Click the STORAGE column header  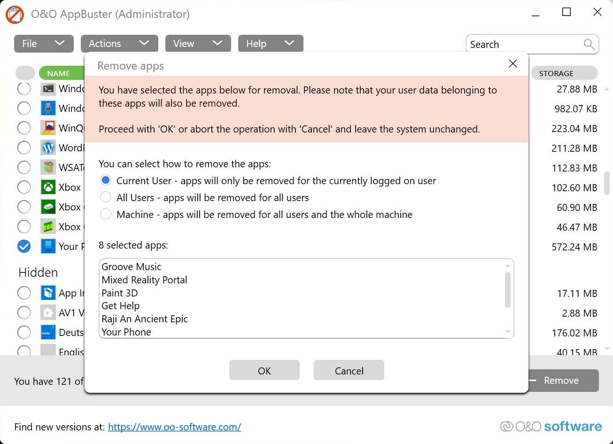point(564,73)
